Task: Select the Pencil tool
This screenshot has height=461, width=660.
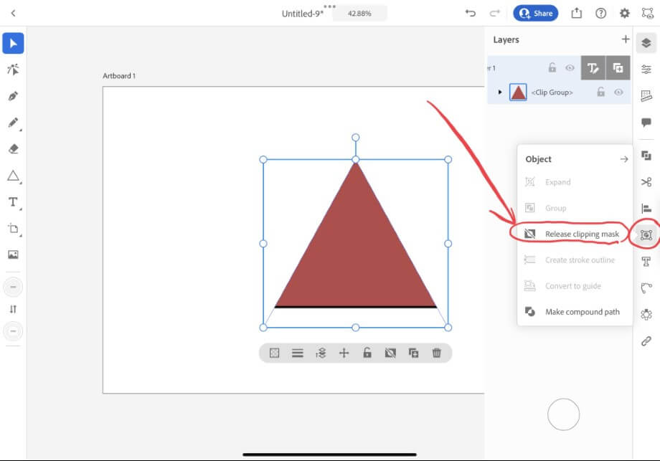Action: point(13,123)
